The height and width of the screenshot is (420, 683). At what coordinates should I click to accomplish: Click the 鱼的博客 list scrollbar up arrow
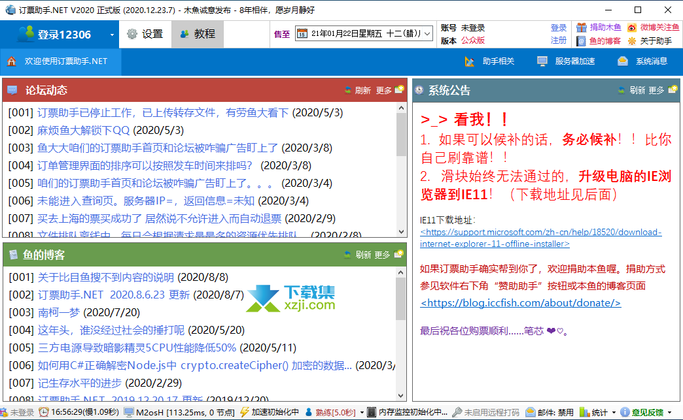pos(401,272)
